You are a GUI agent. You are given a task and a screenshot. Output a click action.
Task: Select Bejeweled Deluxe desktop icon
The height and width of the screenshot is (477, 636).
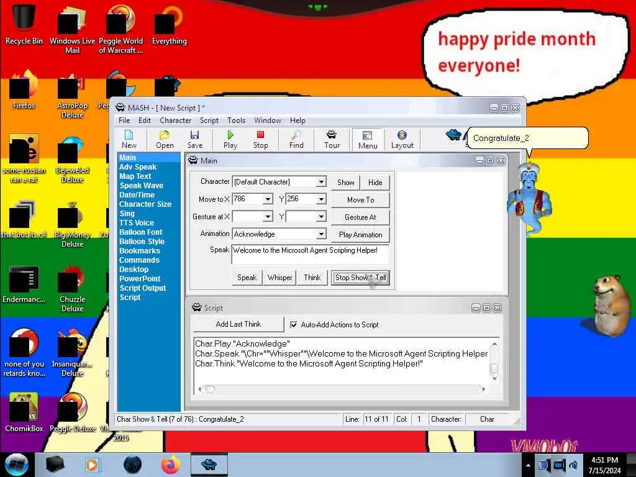72,160
